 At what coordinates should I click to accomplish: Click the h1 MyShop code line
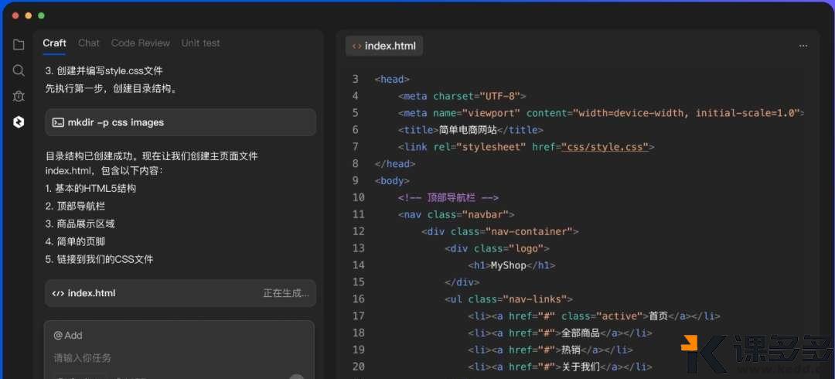(x=512, y=265)
